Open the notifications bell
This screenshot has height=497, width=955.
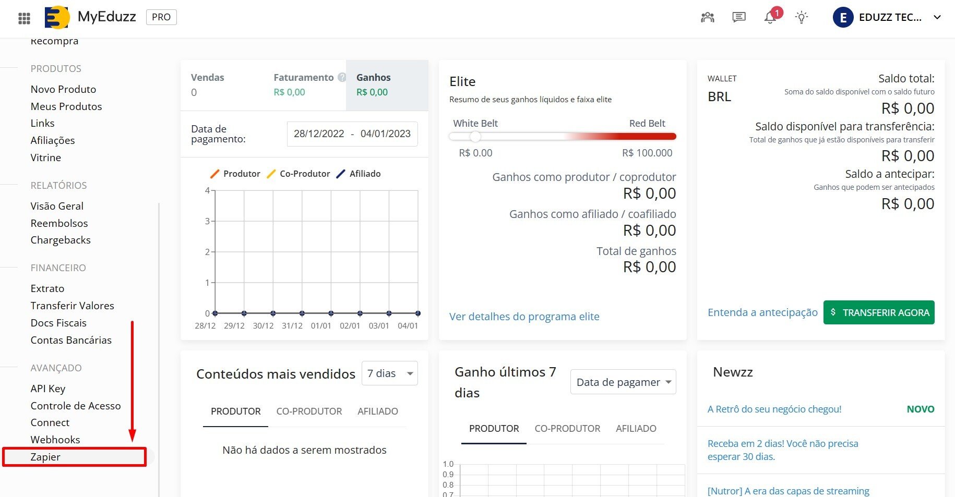[x=770, y=18]
